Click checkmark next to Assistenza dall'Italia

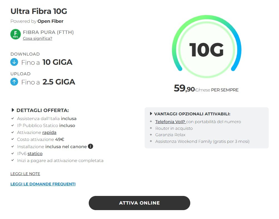click(13, 118)
